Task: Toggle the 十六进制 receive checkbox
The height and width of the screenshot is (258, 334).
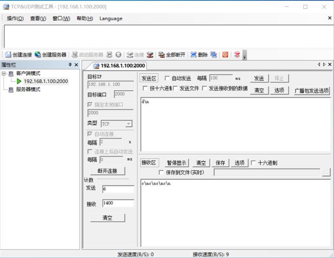Action: pos(253,163)
